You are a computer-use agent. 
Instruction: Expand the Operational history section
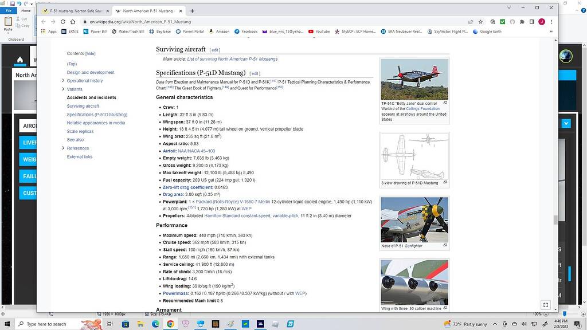[63, 81]
